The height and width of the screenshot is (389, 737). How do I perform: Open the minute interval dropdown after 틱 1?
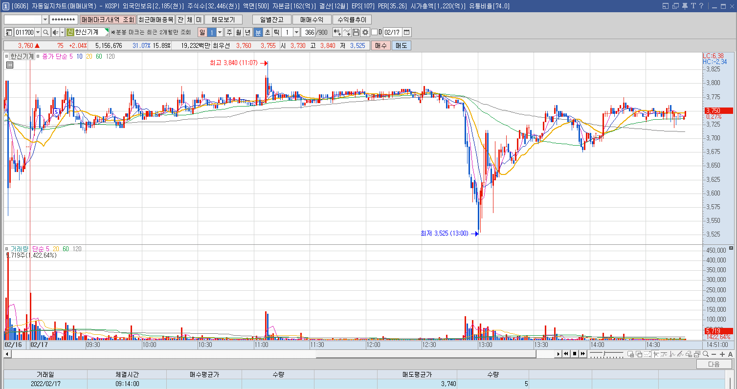click(x=296, y=32)
